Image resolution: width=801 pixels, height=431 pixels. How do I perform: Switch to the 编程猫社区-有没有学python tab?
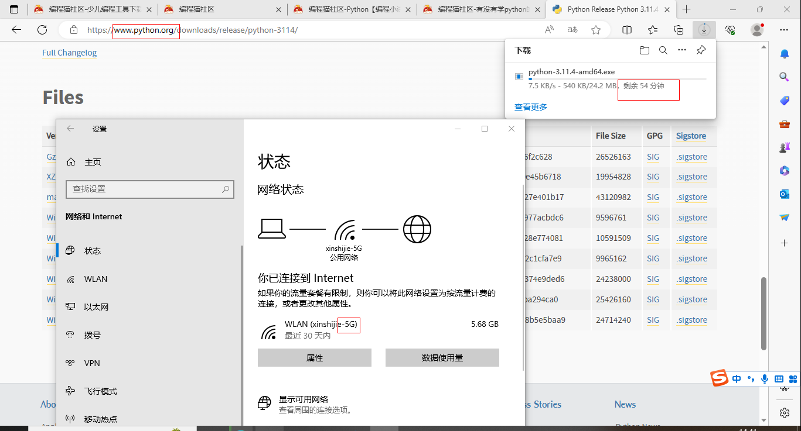(x=481, y=9)
